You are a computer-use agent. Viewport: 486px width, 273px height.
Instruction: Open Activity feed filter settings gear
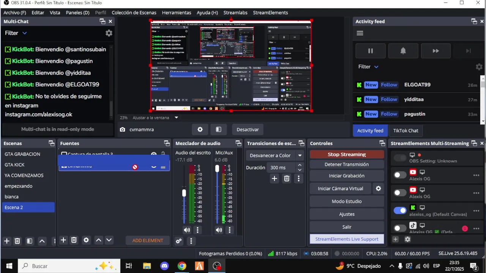(479, 67)
